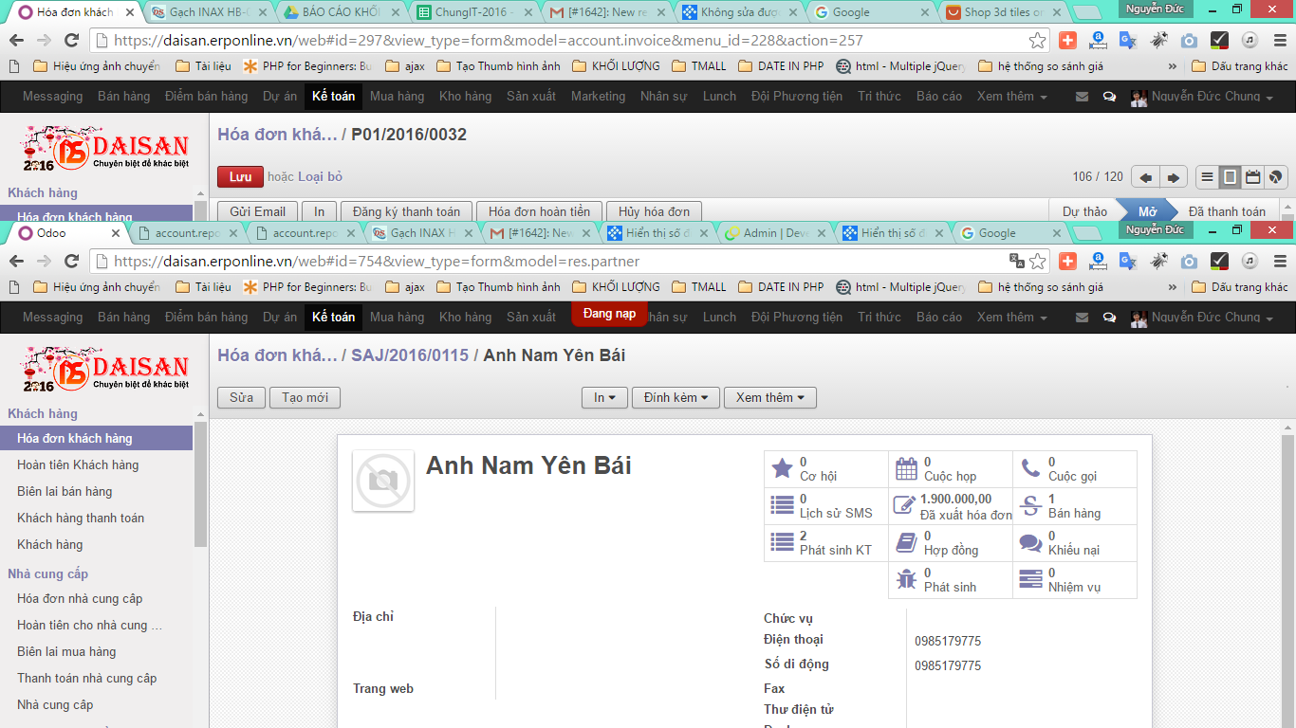This screenshot has width=1296, height=728.
Task: Switch to form view in back window
Action: click(1230, 177)
